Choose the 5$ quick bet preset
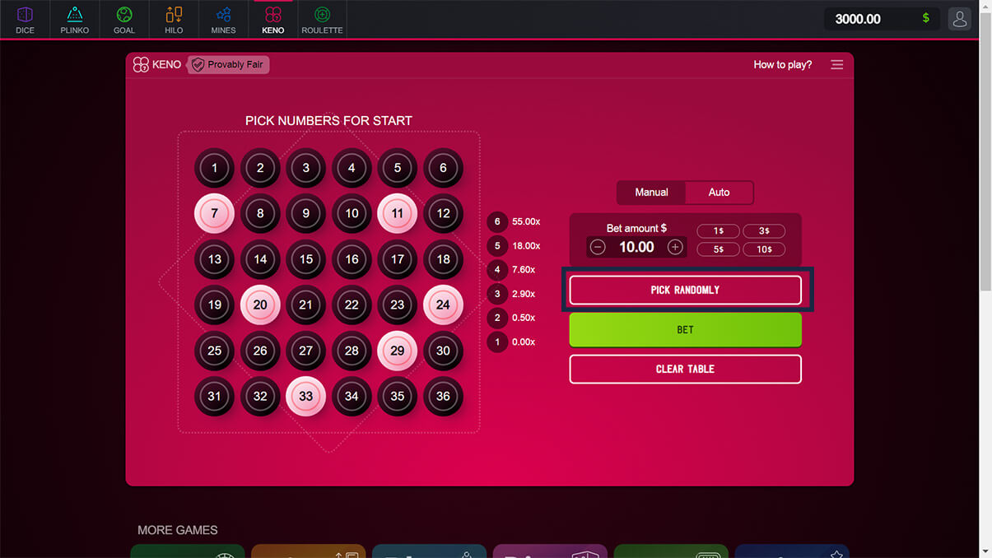Viewport: 992px width, 558px height. click(718, 249)
